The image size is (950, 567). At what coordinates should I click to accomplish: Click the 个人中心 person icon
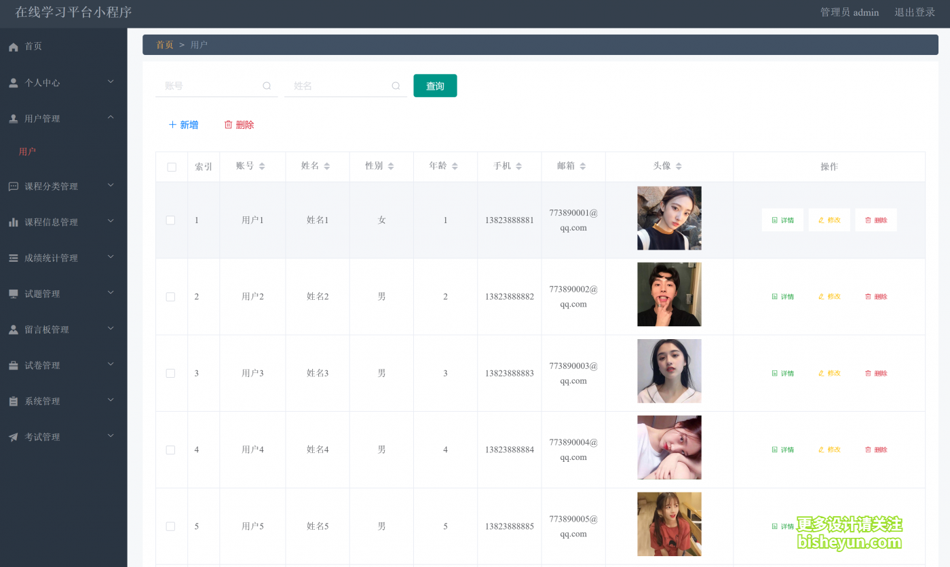coord(12,82)
